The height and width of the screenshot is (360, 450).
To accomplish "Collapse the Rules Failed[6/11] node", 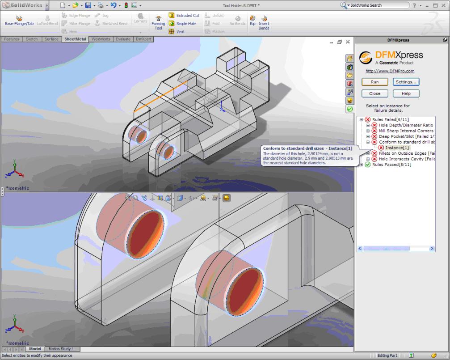I will (362, 119).
